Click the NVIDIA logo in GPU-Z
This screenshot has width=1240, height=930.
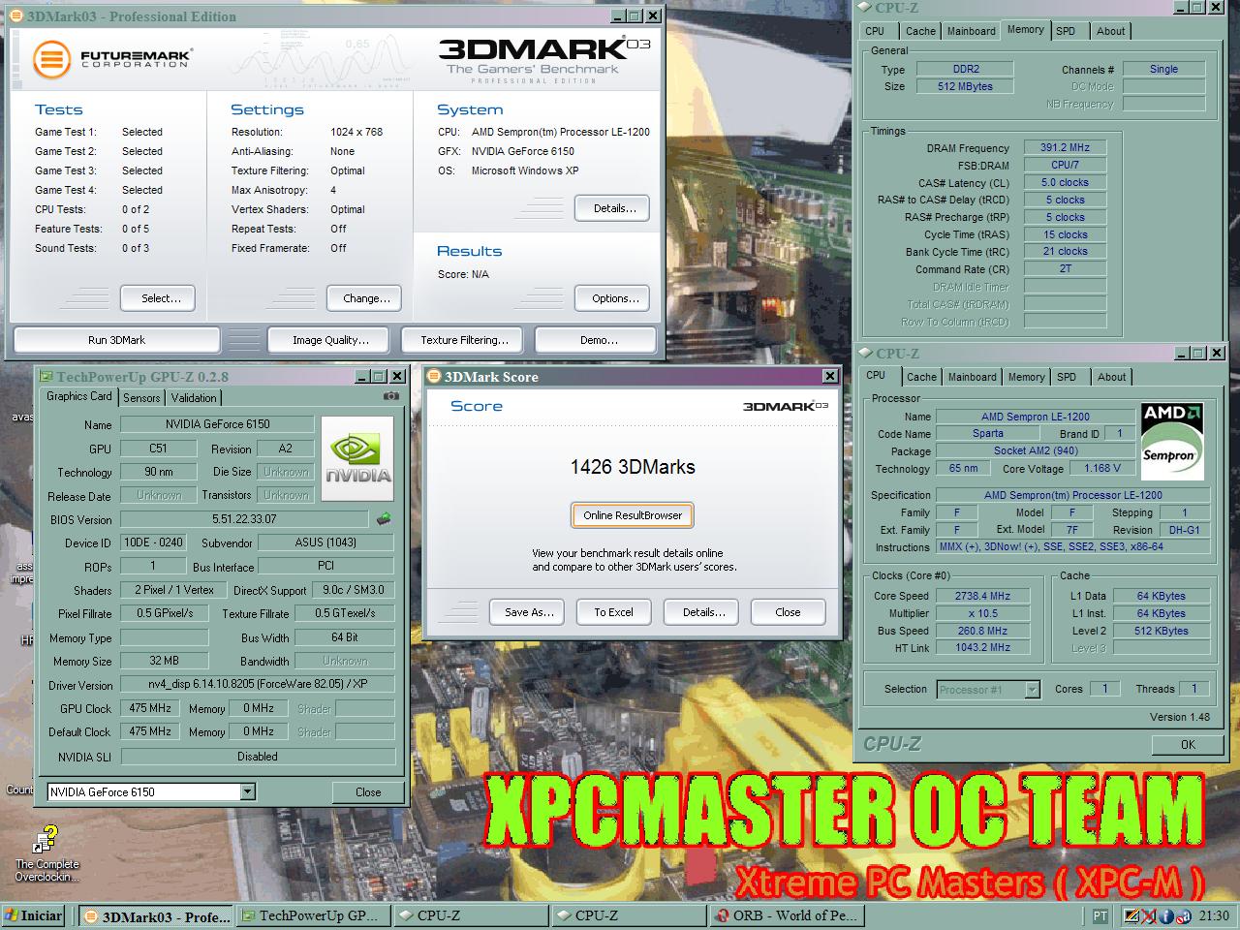[357, 458]
